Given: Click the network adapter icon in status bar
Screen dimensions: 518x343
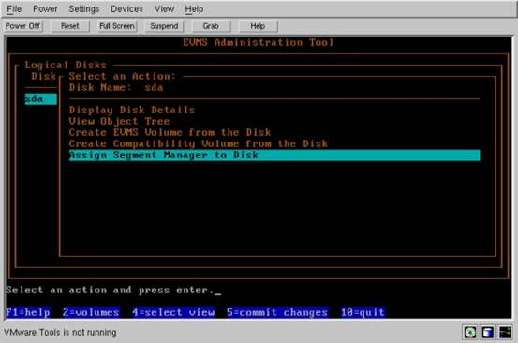Looking at the screenshot, I should click(x=506, y=333).
